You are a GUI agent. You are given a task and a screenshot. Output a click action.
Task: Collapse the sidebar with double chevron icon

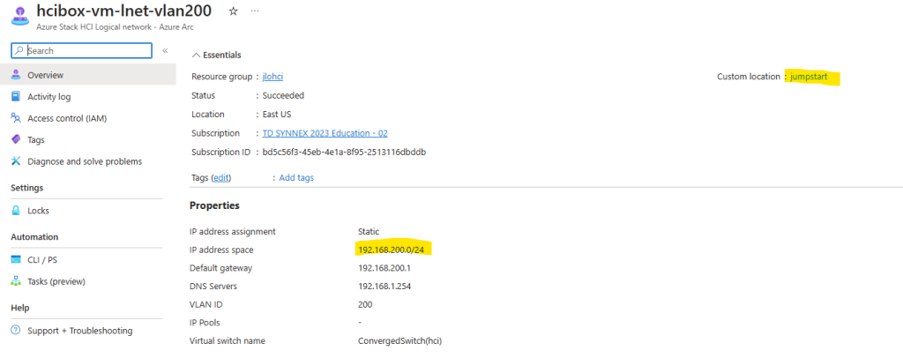(165, 50)
